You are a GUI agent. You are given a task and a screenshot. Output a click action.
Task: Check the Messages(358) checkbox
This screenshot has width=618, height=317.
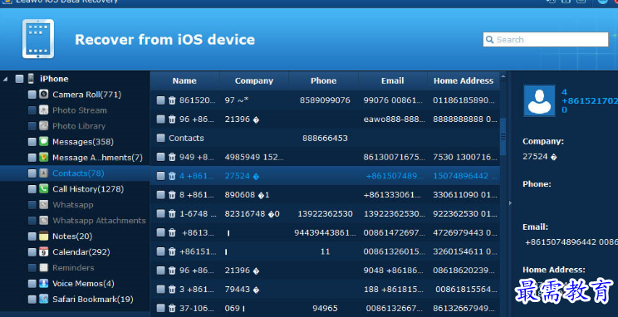pyautogui.click(x=32, y=142)
